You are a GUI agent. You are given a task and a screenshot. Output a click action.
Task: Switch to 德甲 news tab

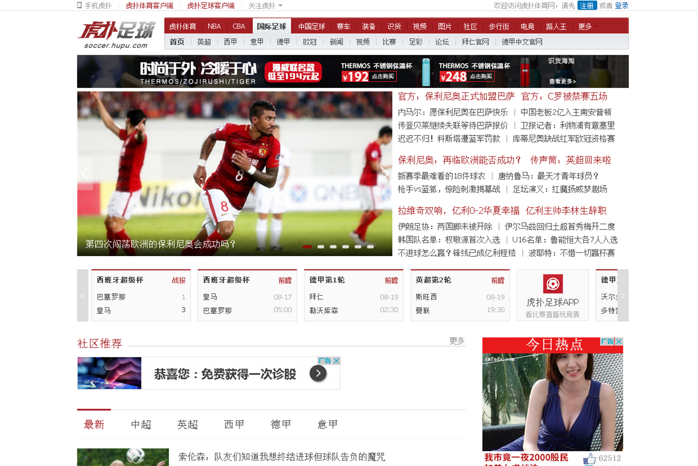click(x=281, y=424)
